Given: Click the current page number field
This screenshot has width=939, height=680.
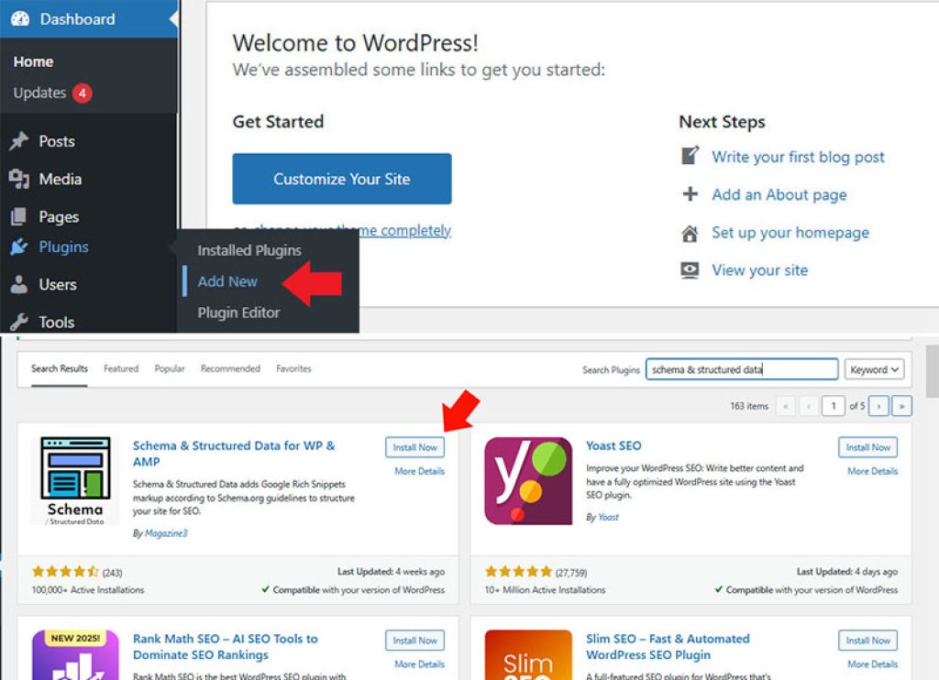Looking at the screenshot, I should [833, 406].
